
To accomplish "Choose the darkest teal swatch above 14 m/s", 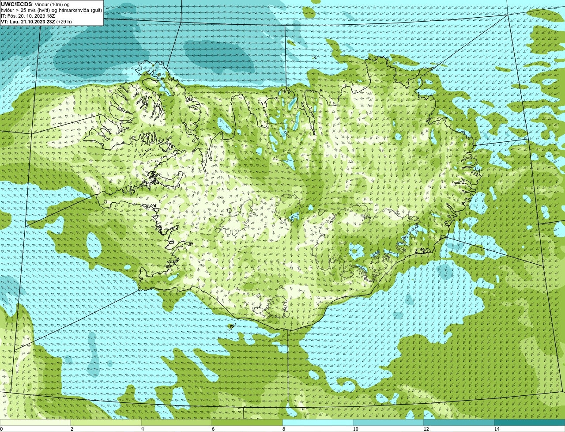I will [x=530, y=423].
